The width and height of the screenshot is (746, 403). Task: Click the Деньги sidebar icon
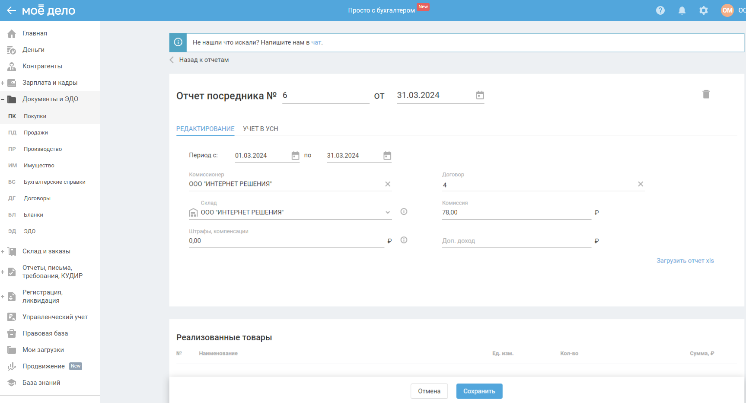(x=12, y=50)
